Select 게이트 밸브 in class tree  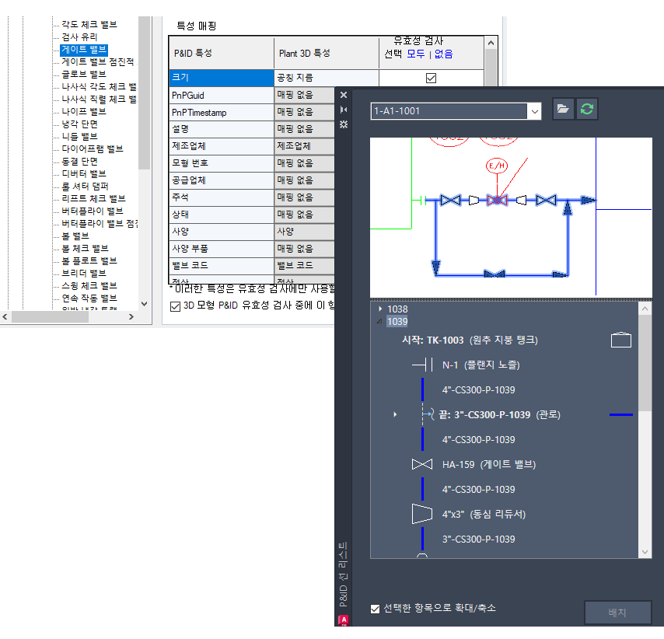(84, 50)
